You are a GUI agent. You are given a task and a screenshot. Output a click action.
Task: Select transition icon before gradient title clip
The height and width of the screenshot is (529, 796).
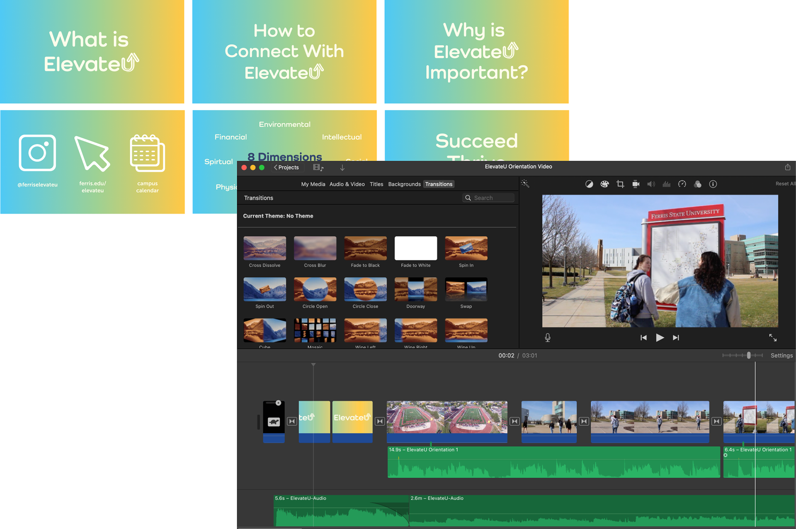tap(292, 421)
